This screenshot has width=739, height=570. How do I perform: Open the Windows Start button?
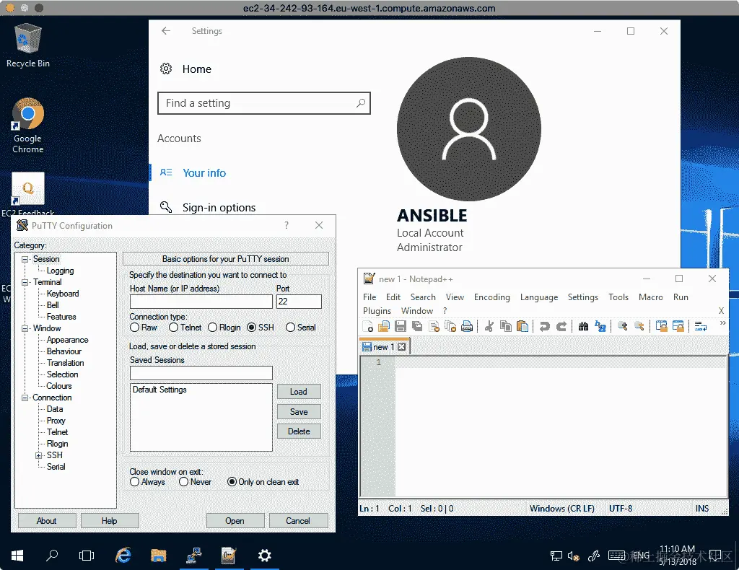pyautogui.click(x=17, y=556)
